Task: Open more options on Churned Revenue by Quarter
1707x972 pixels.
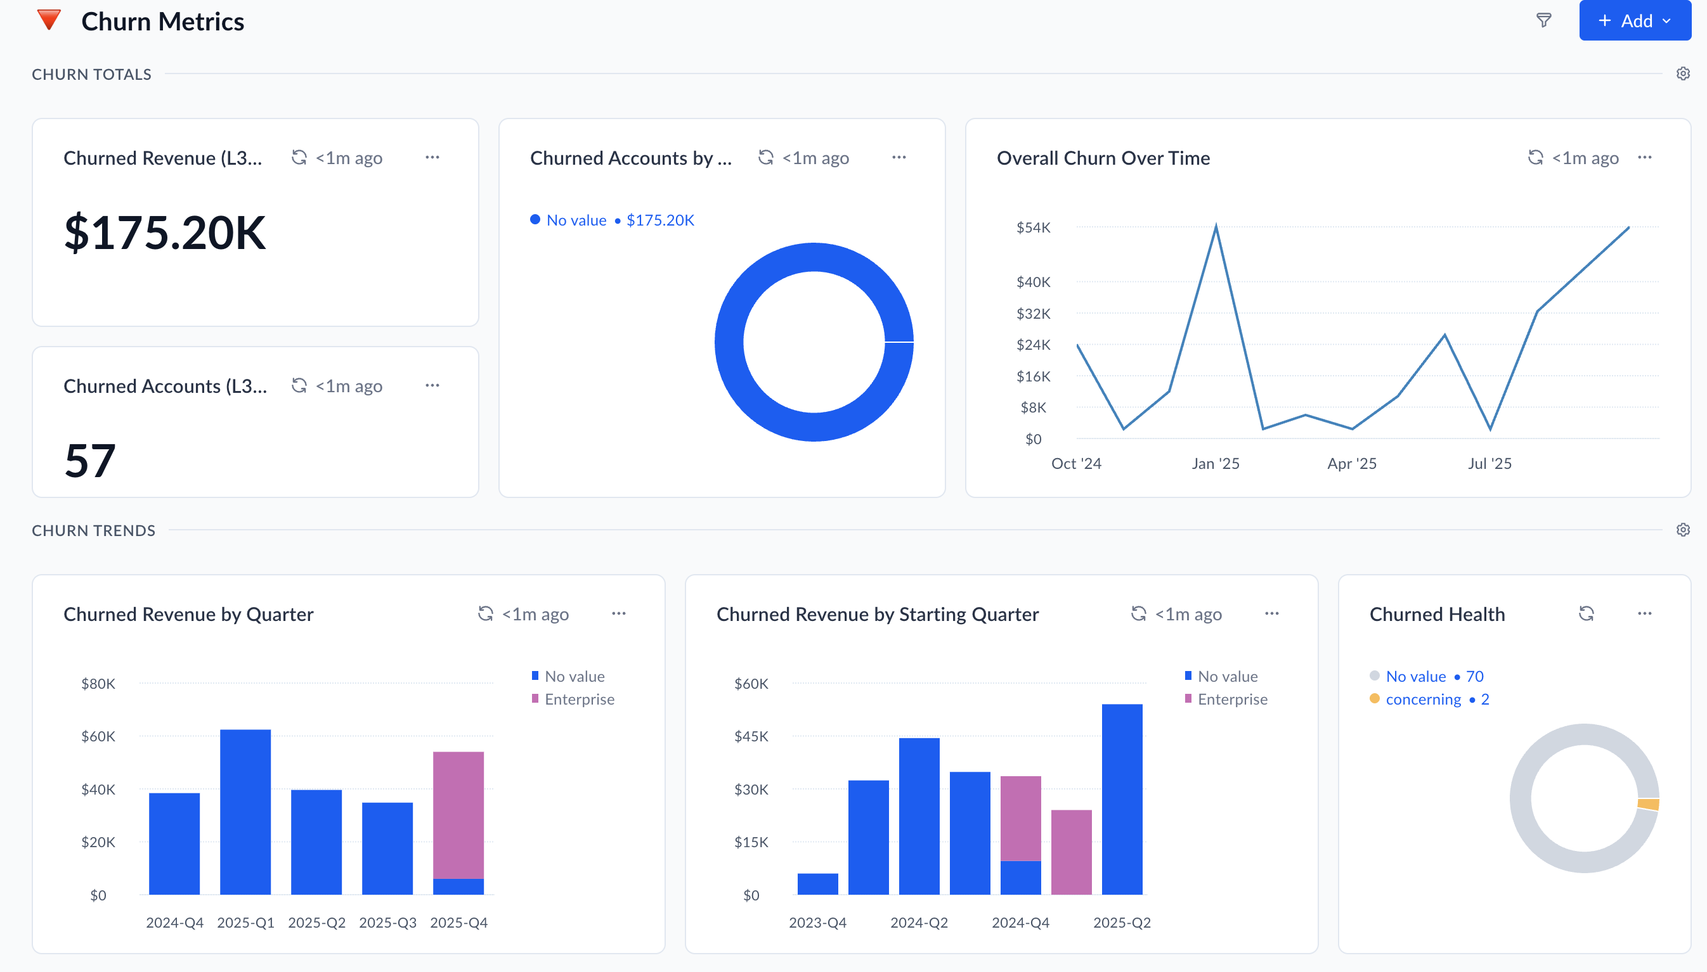Action: [619, 613]
